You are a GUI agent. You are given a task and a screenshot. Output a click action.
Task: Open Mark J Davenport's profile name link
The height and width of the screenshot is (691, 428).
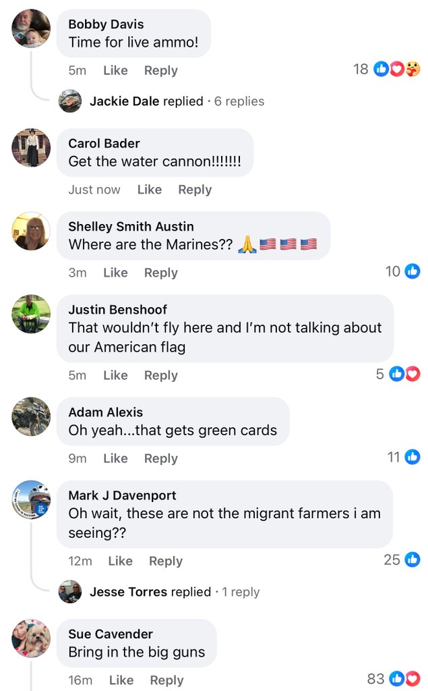pyautogui.click(x=122, y=495)
